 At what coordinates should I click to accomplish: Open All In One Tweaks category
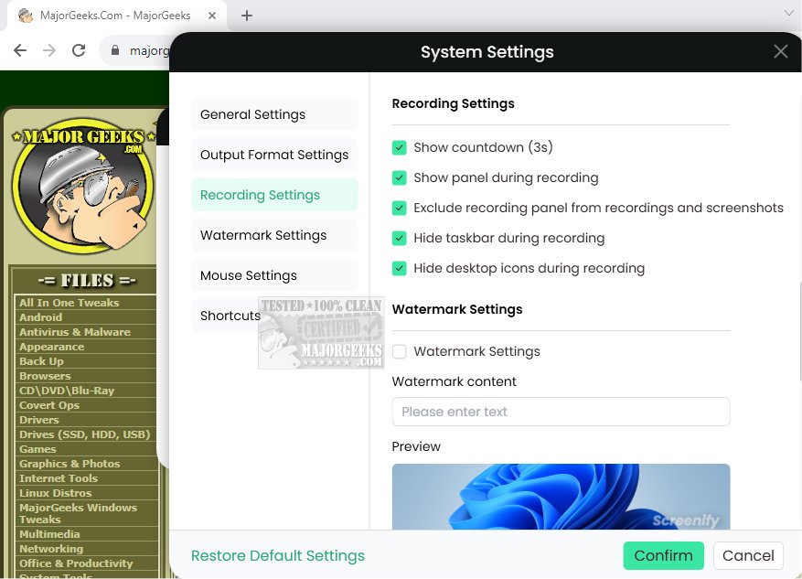coord(70,303)
